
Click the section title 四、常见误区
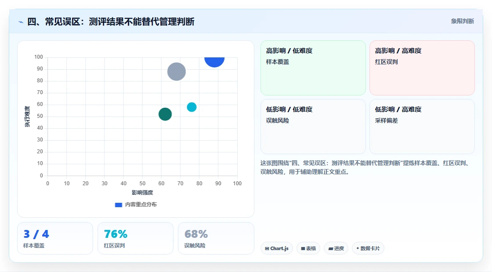point(111,21)
